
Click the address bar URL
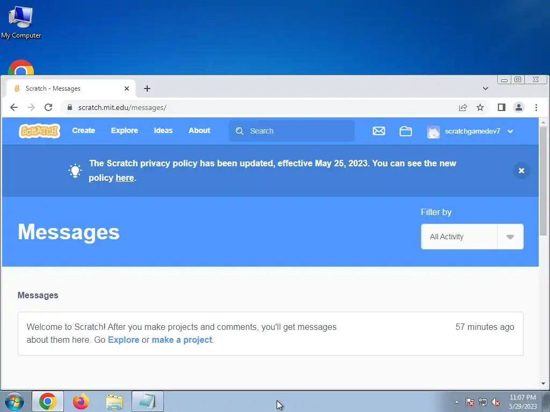coord(122,107)
